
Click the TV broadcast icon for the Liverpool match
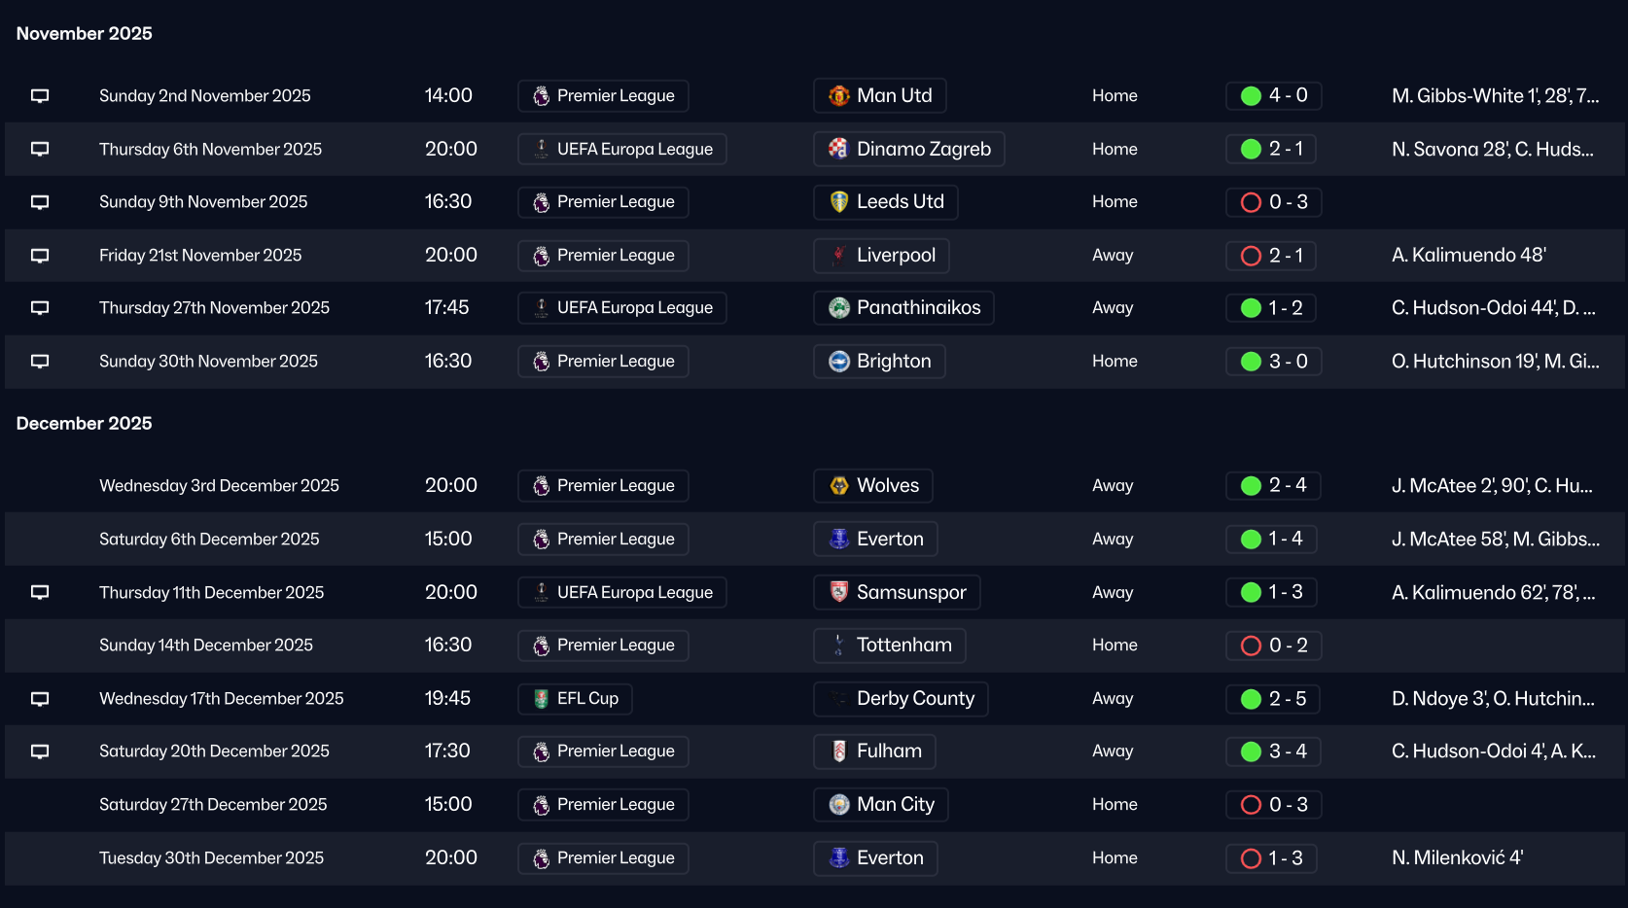(x=40, y=256)
